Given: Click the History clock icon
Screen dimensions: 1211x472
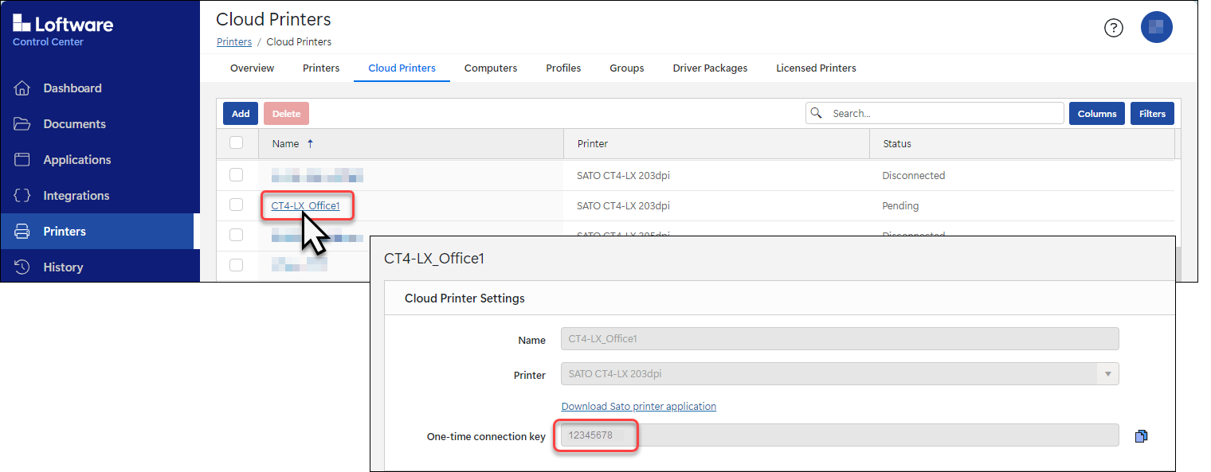Looking at the screenshot, I should click(22, 267).
